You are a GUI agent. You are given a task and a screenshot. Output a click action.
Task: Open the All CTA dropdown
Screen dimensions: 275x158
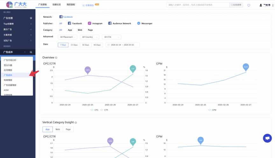click(x=111, y=37)
